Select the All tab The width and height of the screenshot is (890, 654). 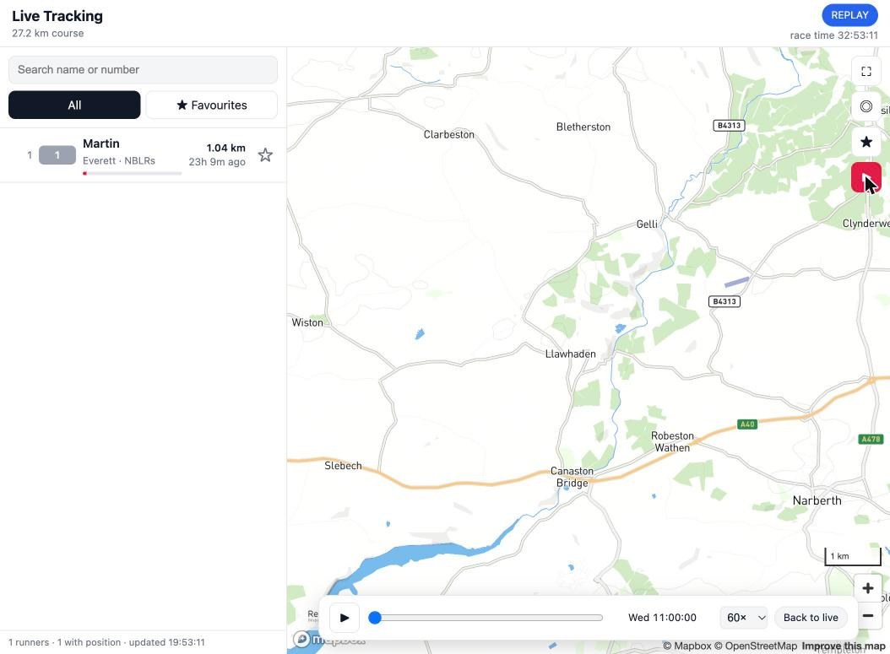[74, 105]
